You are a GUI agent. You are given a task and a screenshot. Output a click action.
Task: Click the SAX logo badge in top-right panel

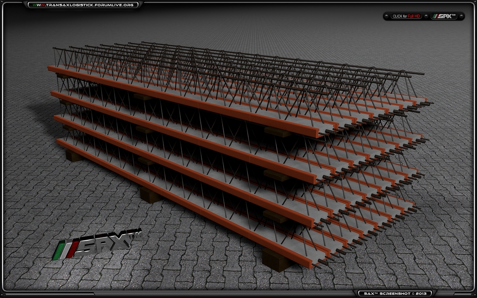click(x=444, y=16)
